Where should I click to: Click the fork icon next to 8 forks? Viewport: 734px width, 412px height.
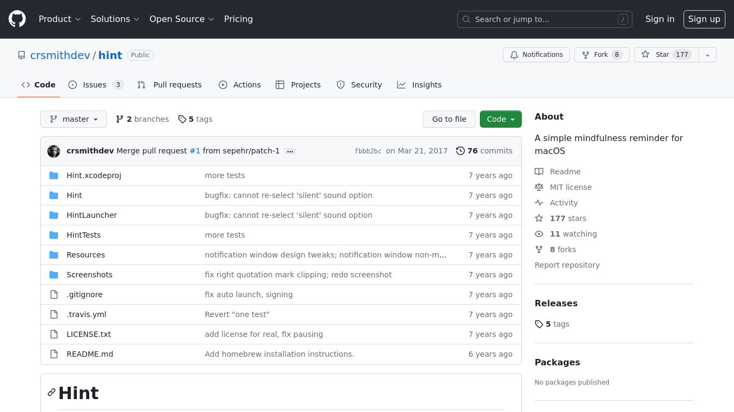point(539,249)
